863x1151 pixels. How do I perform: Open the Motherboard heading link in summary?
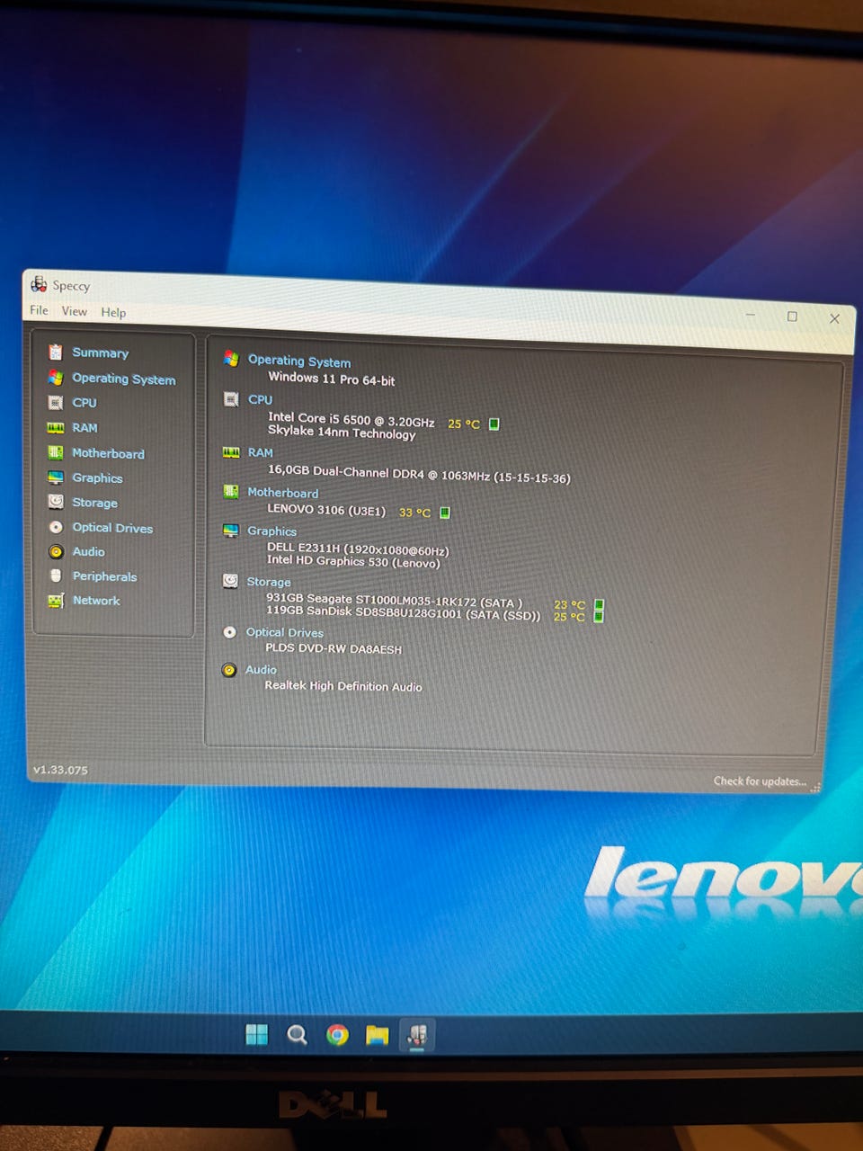tap(282, 493)
